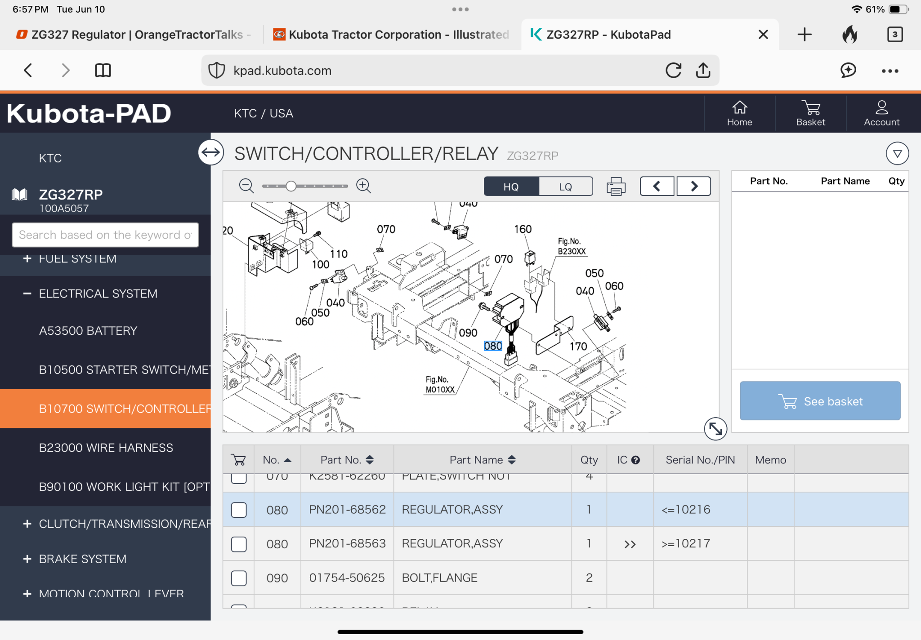This screenshot has width=921, height=640.
Task: Focus the keyword search field
Action: [x=105, y=235]
